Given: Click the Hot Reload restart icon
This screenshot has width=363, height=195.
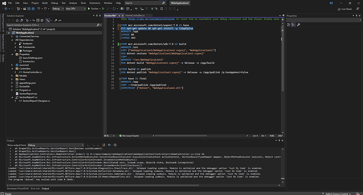Looking at the screenshot, I should point(114,9).
